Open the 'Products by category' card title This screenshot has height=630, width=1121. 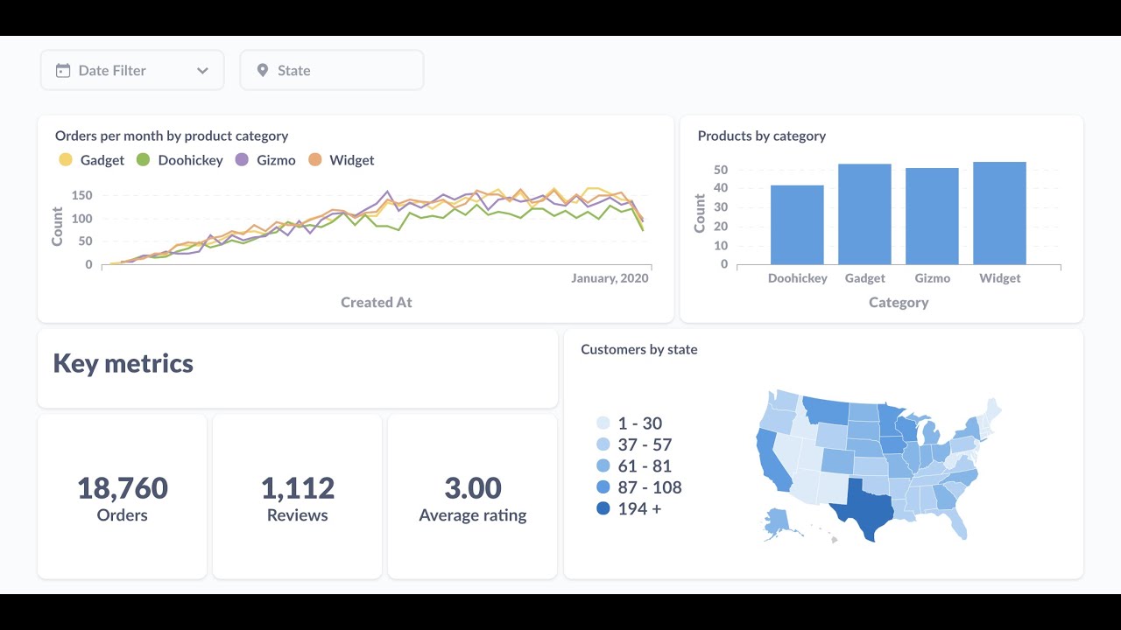(x=762, y=136)
